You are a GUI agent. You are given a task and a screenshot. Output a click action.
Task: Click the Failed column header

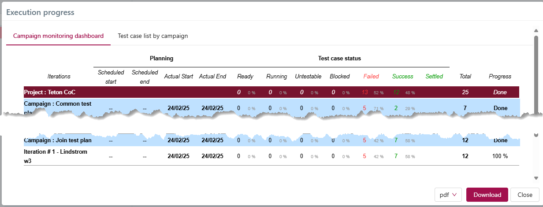(371, 76)
